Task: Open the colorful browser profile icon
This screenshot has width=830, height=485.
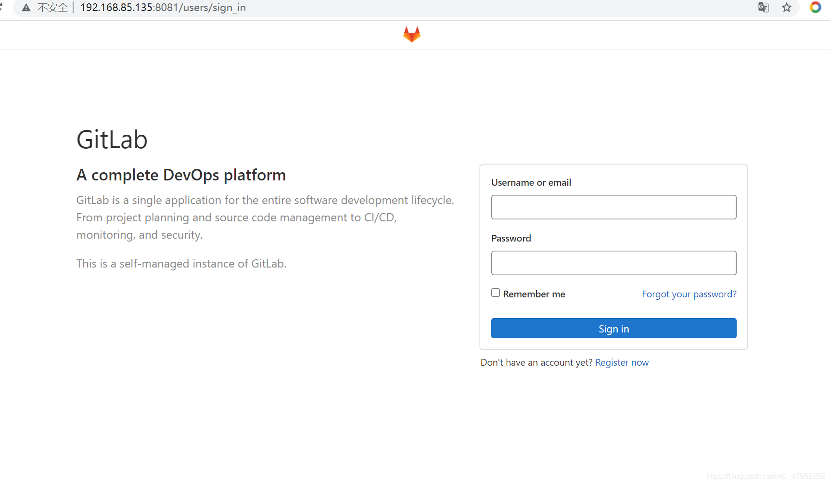Action: pos(815,7)
